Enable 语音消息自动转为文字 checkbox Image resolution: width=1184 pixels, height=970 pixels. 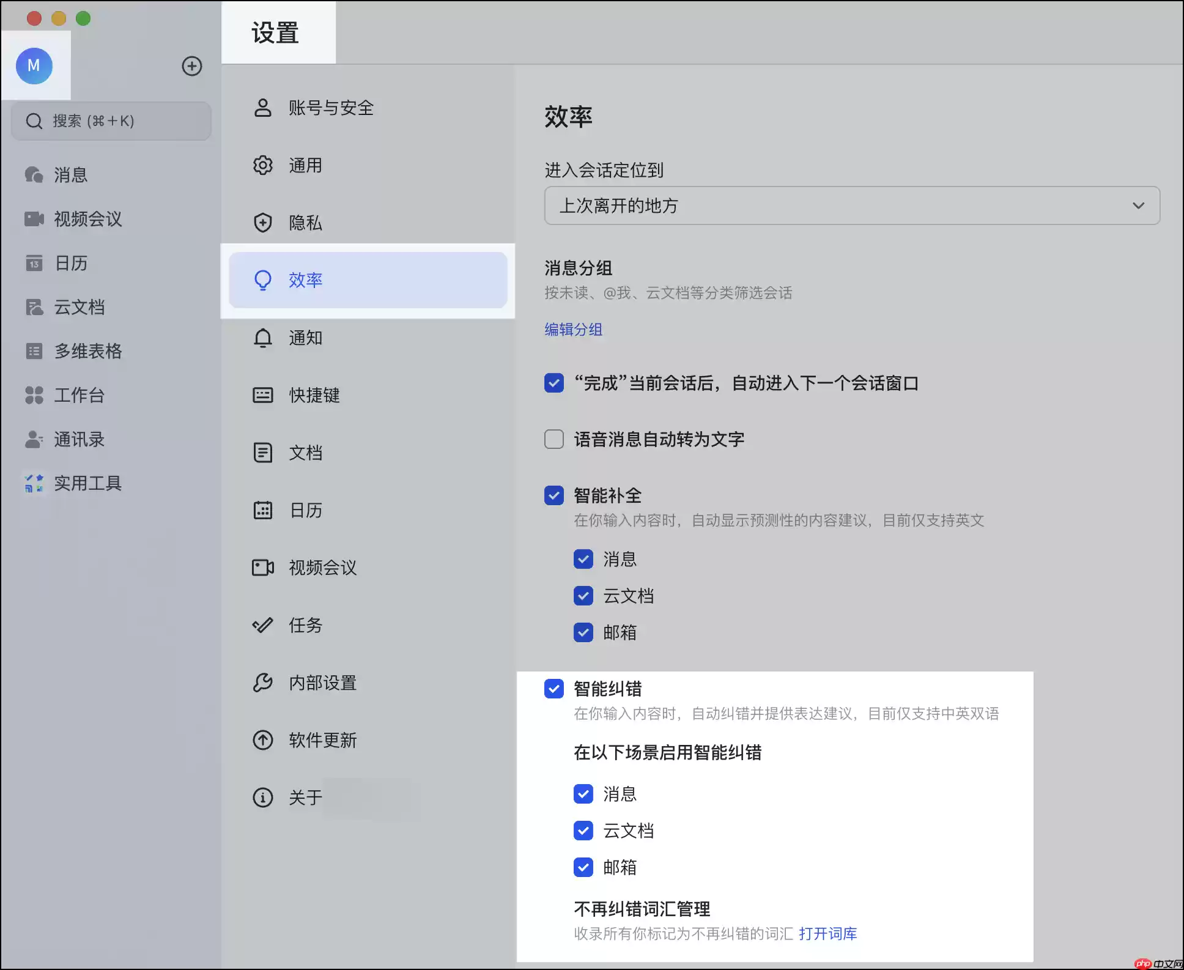click(553, 439)
